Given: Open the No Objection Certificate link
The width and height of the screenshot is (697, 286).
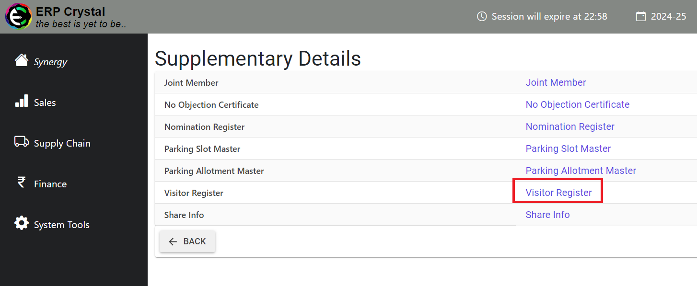Looking at the screenshot, I should (577, 104).
